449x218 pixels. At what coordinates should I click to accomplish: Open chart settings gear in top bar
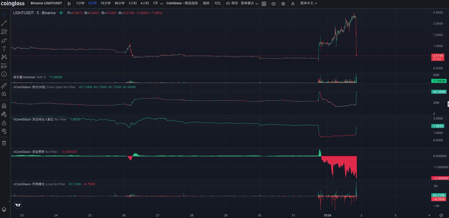tap(283, 3)
